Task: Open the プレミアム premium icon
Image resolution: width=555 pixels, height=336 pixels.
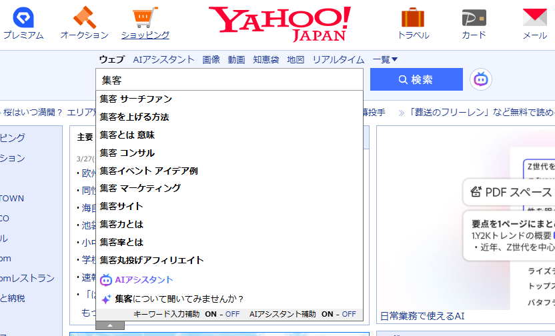Action: [x=23, y=18]
